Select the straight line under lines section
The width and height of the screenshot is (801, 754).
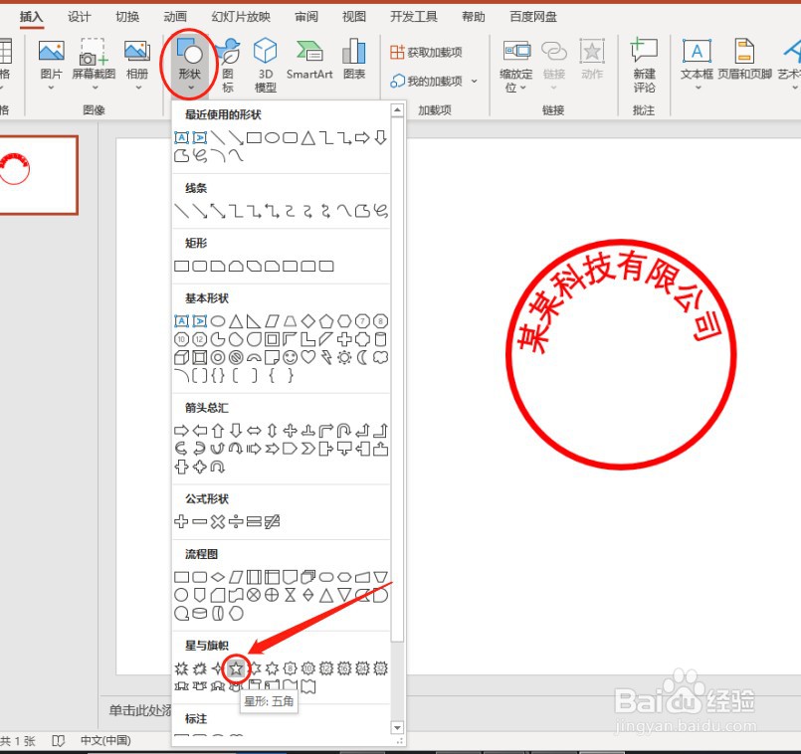point(181,211)
